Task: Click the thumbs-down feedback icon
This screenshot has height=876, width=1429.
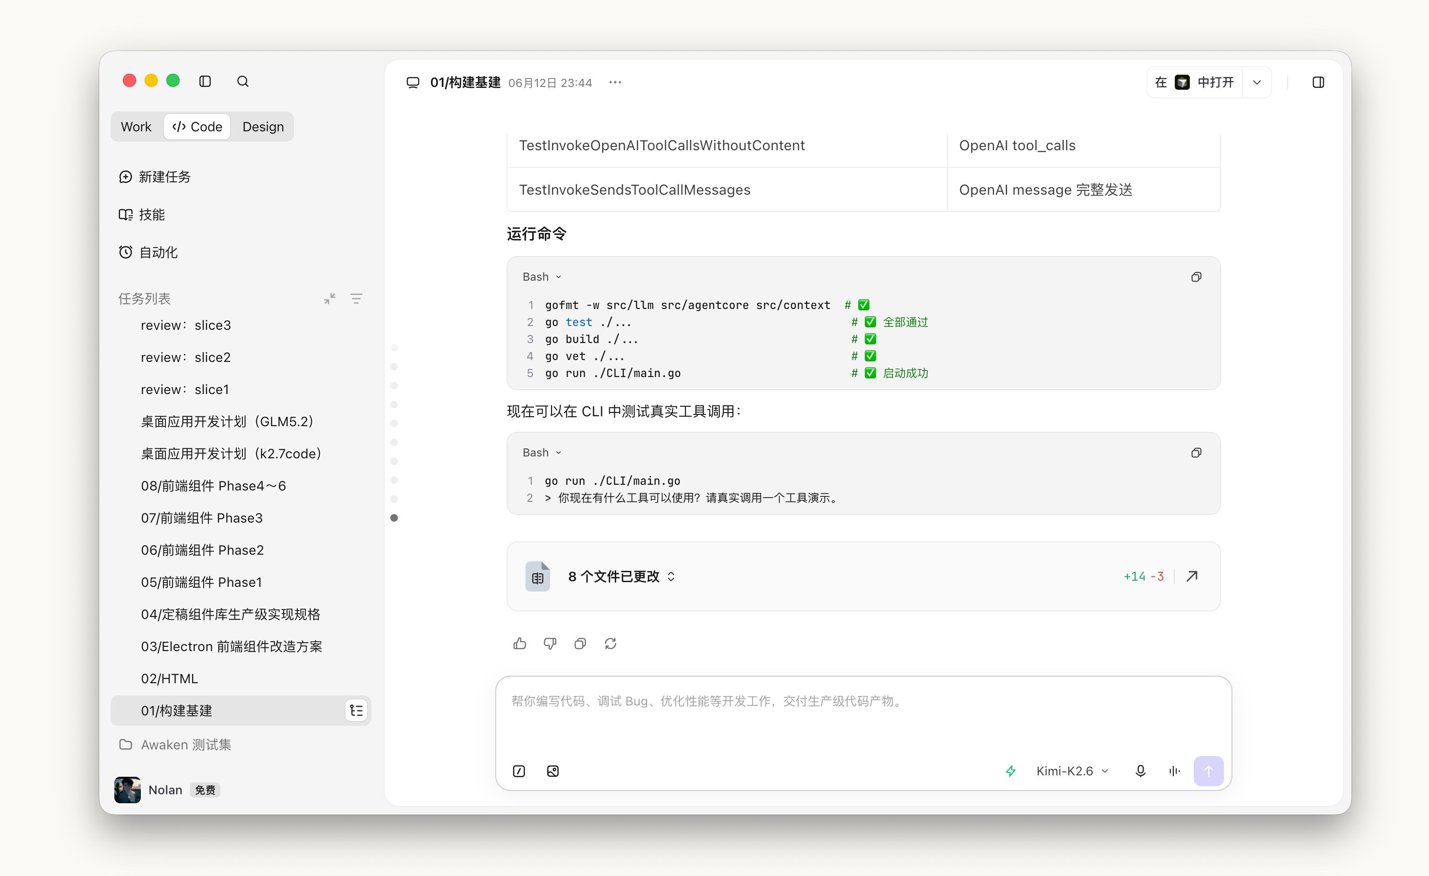Action: click(x=550, y=644)
